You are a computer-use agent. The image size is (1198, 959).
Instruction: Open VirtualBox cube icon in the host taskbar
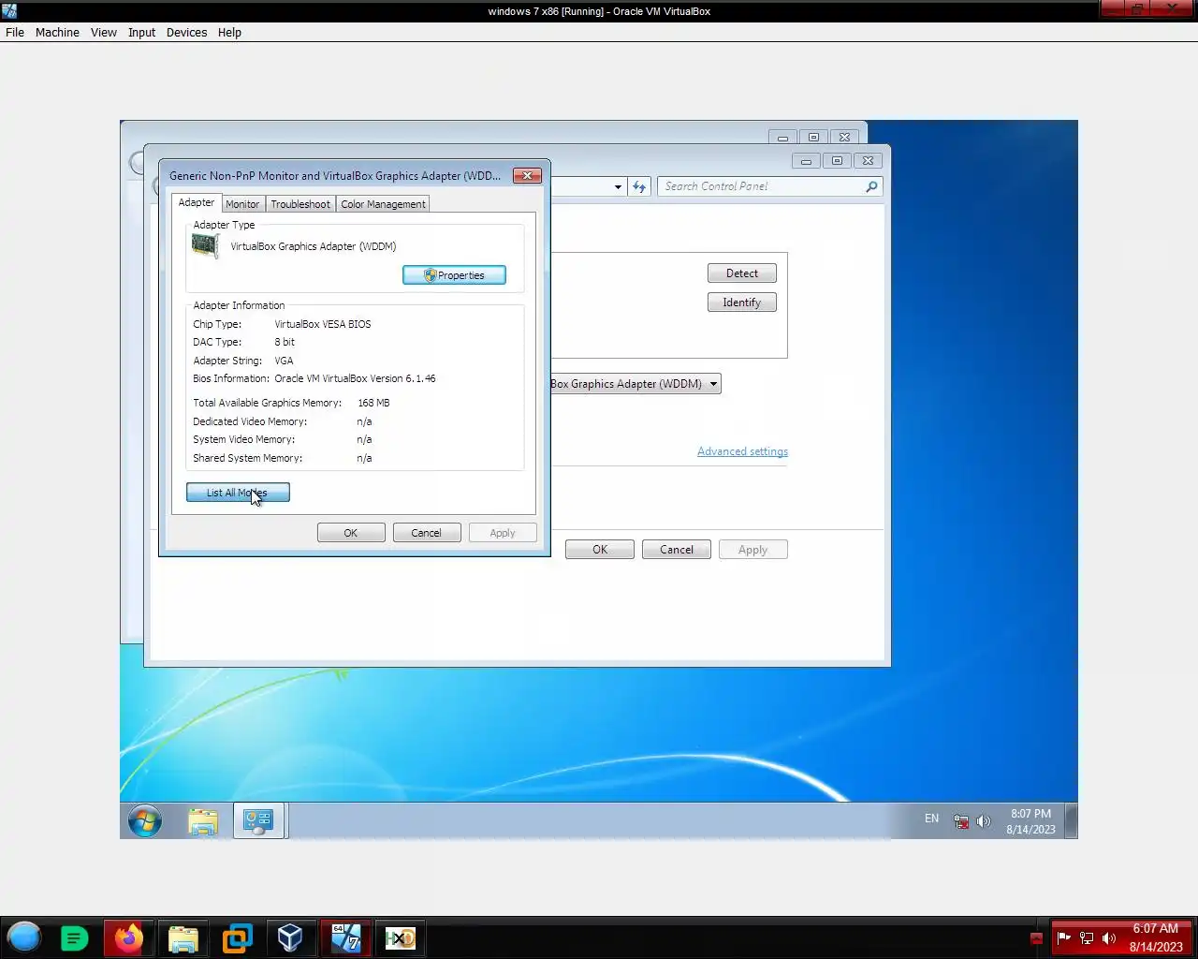(290, 937)
